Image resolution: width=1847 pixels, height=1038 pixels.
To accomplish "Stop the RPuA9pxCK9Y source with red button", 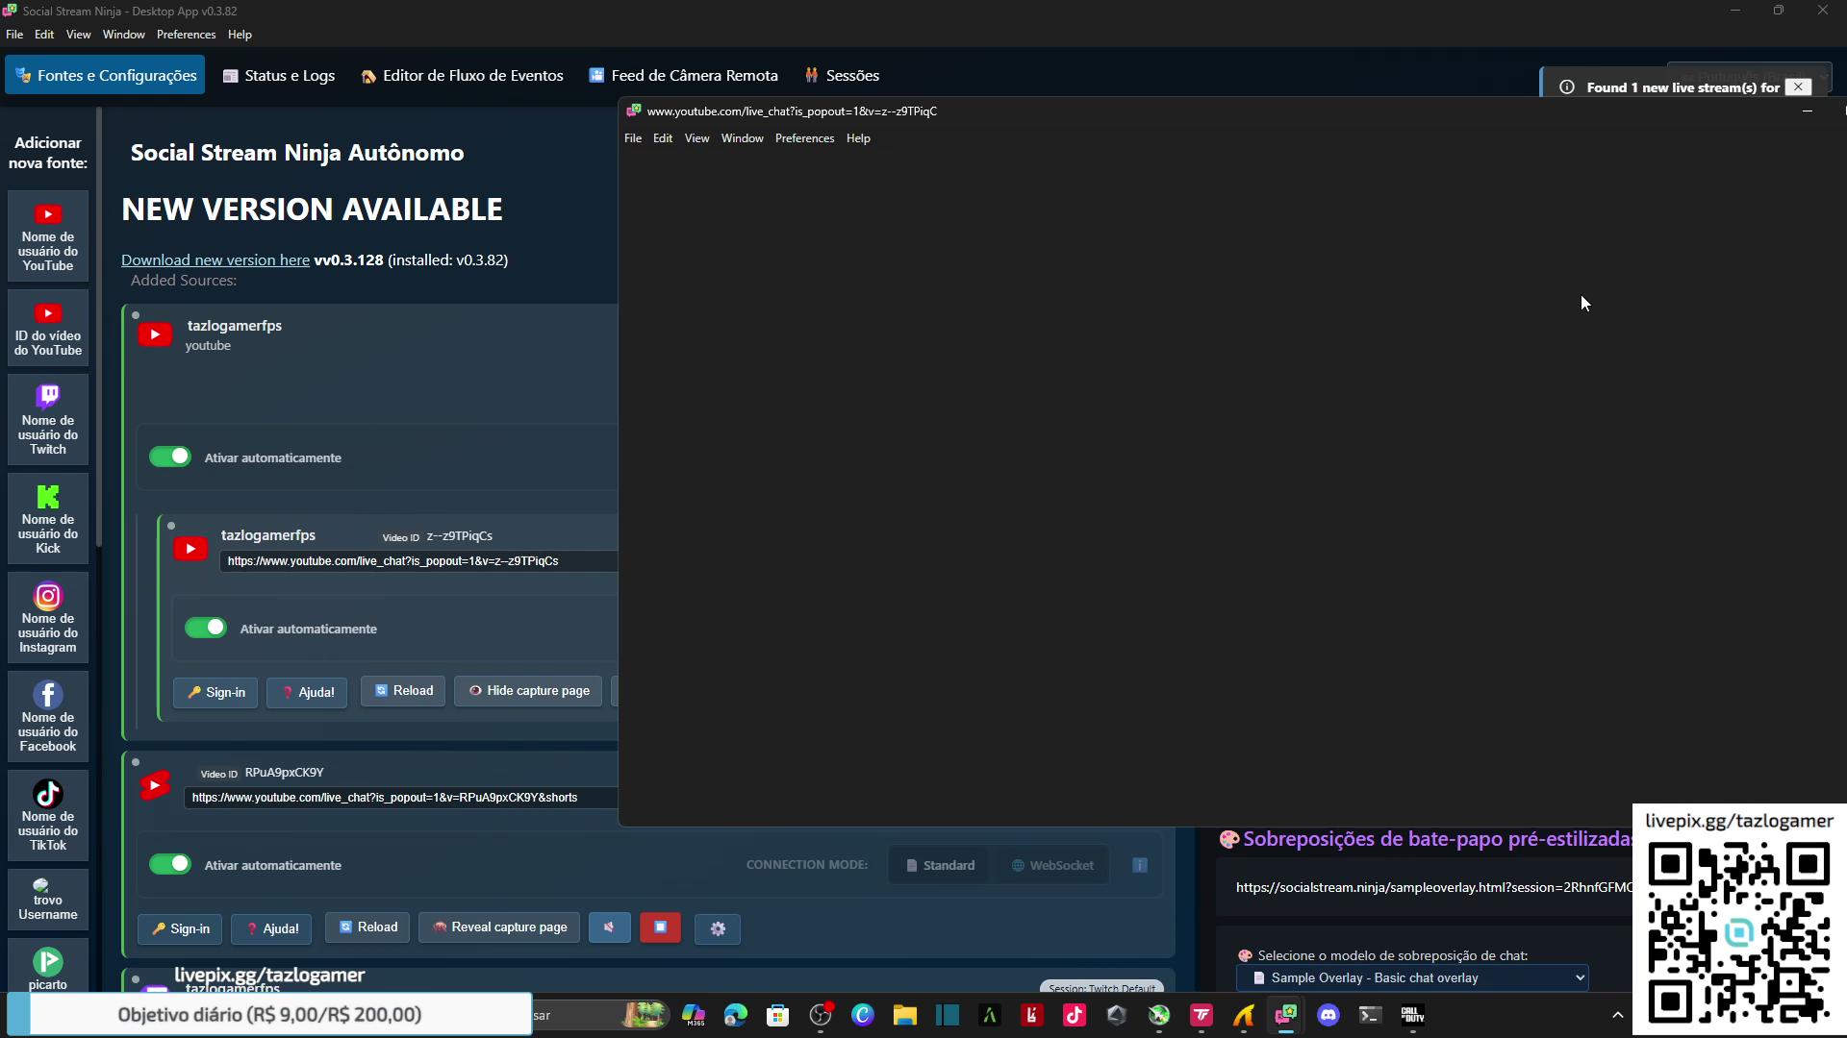I will point(661,927).
